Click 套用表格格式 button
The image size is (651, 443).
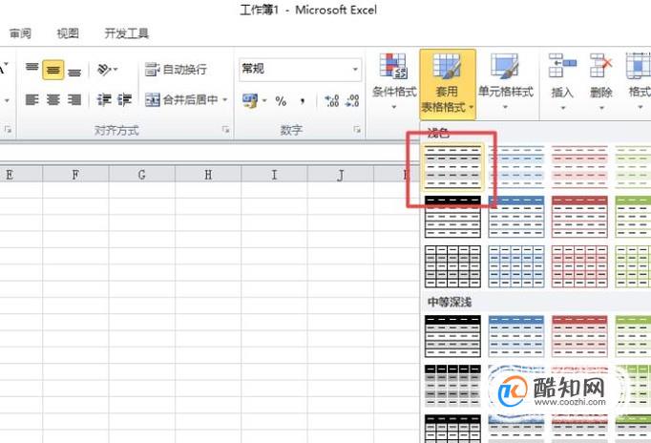pyautogui.click(x=448, y=84)
